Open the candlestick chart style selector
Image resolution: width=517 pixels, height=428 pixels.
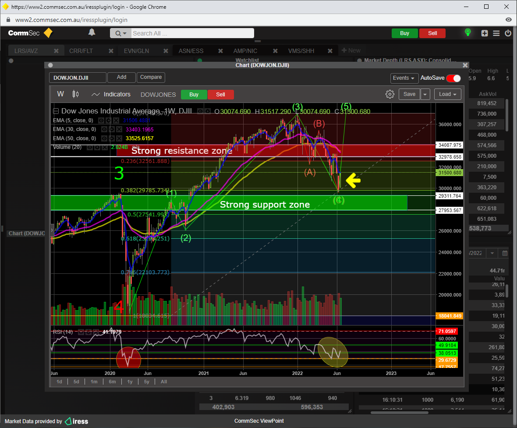(75, 94)
